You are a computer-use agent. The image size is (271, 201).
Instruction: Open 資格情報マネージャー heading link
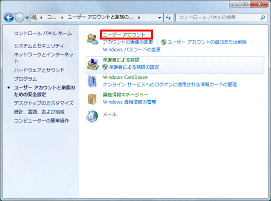click(125, 94)
